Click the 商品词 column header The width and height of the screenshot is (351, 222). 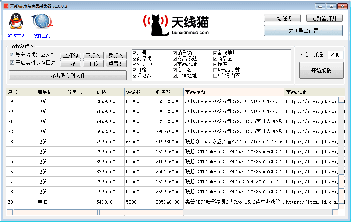pyautogui.click(x=51, y=92)
